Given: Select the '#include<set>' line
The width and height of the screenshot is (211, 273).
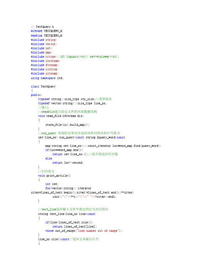Looking at the screenshot, I should click(41, 48).
